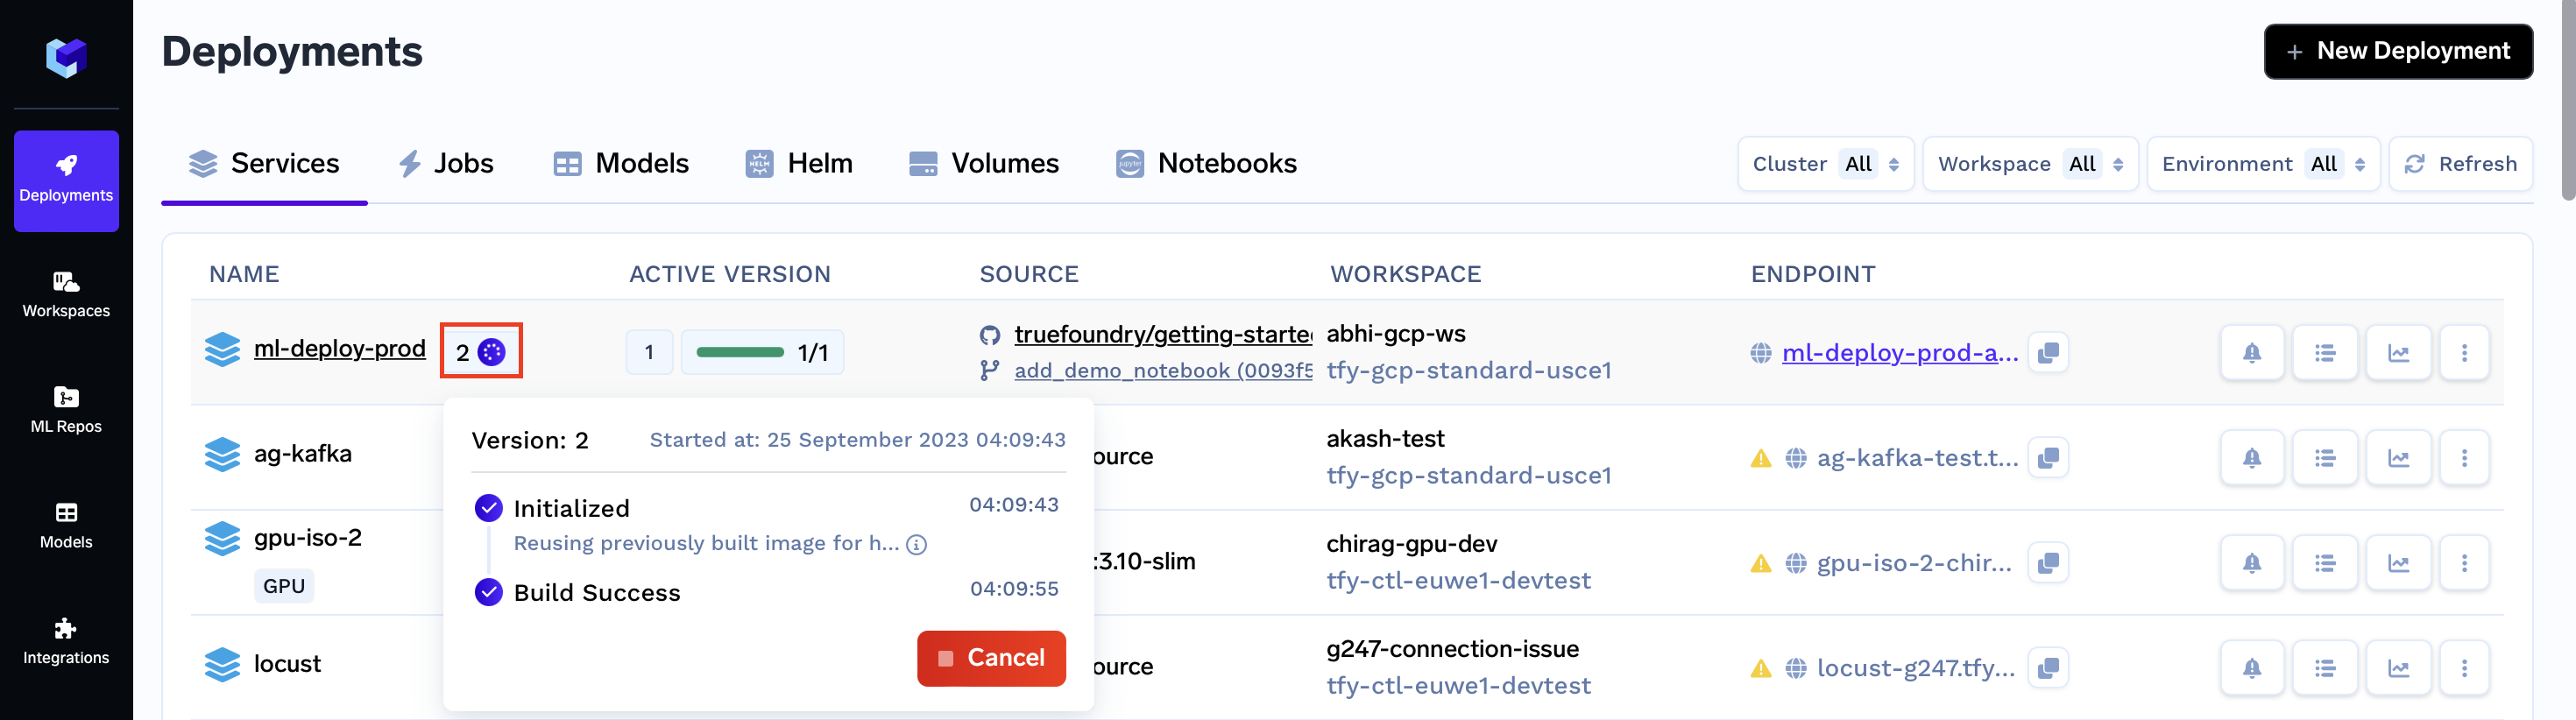This screenshot has height=720, width=2576.
Task: Click the locust-g247.tfy endpoint text
Action: pyautogui.click(x=1916, y=668)
